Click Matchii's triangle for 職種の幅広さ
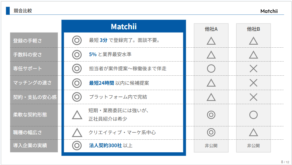This screenshot has height=165, width=292. (77, 133)
